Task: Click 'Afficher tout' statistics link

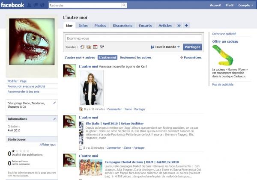Action: 48,145
